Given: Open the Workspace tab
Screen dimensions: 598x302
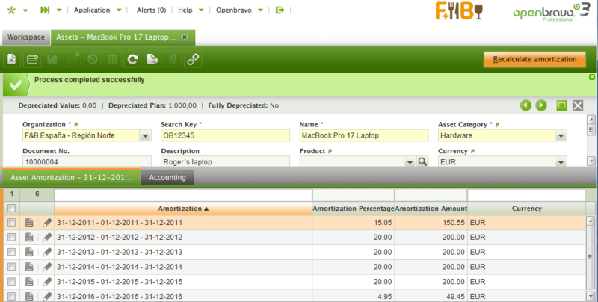Looking at the screenshot, I should click(x=25, y=37).
